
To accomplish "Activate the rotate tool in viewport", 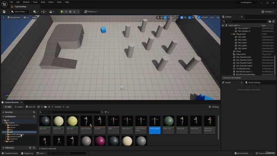I will pos(165,17).
